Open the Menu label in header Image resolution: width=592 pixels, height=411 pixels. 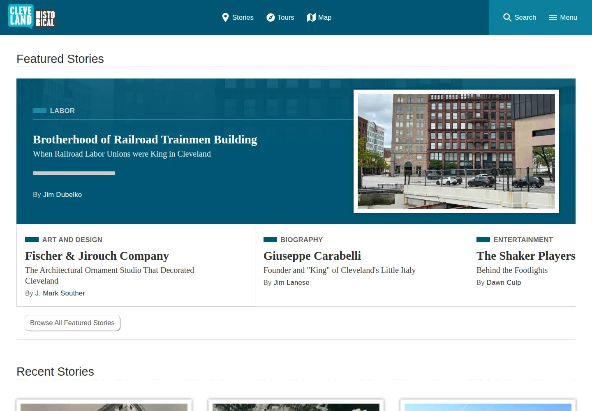tap(569, 17)
